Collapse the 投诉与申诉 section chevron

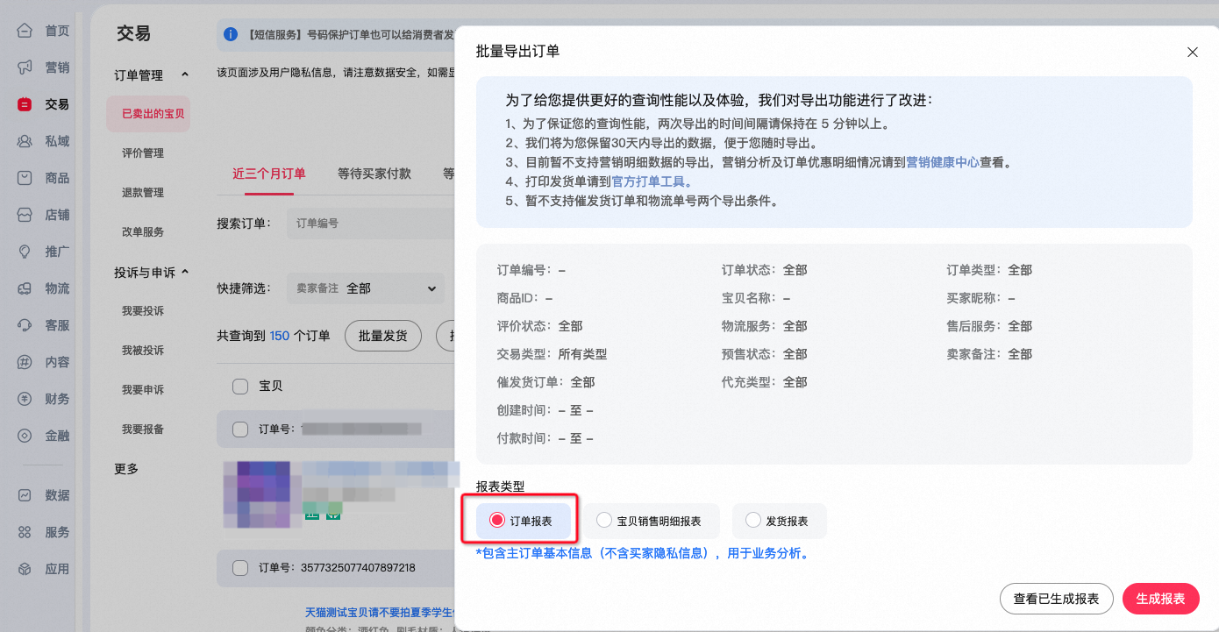[x=184, y=273]
